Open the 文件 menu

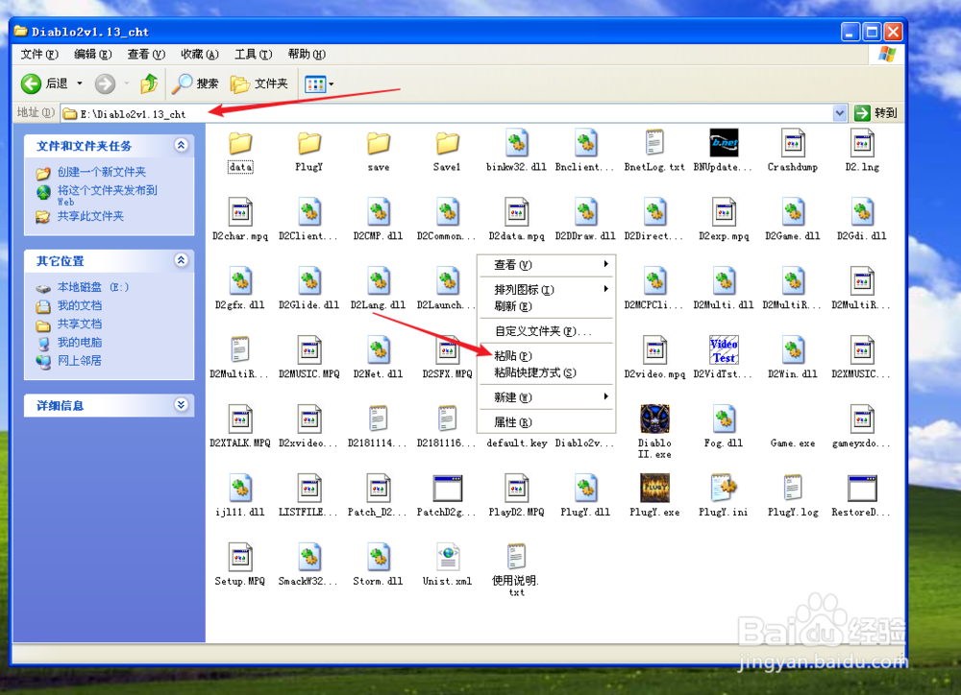(x=39, y=55)
